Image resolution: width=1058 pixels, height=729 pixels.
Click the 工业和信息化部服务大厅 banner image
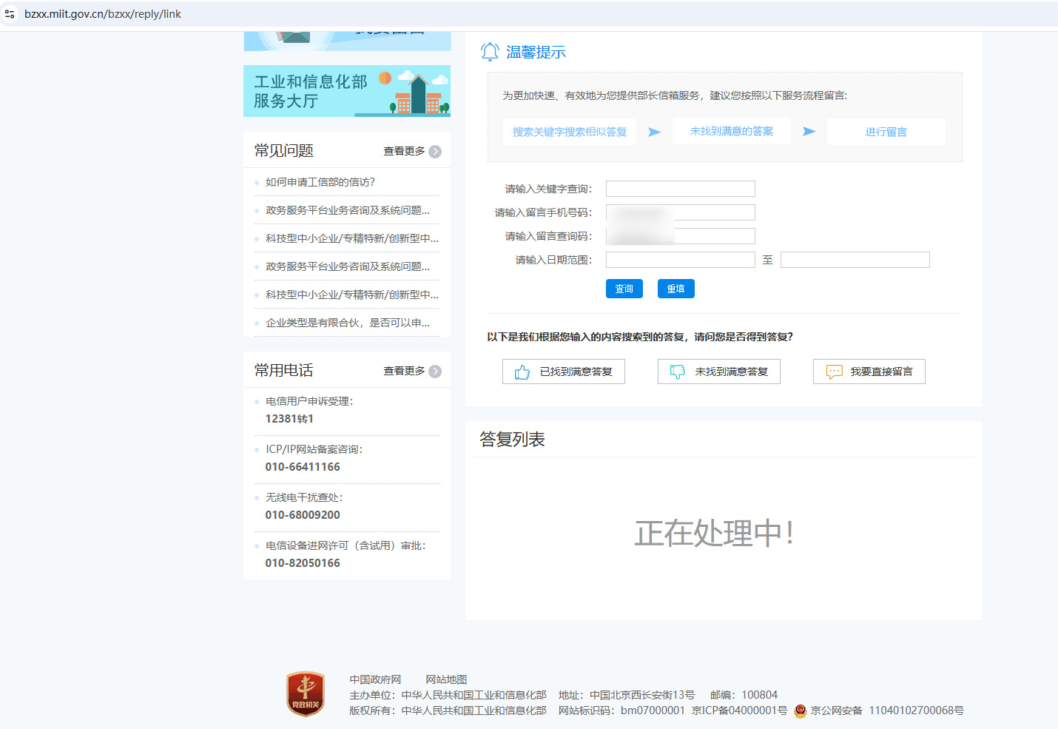tap(346, 90)
